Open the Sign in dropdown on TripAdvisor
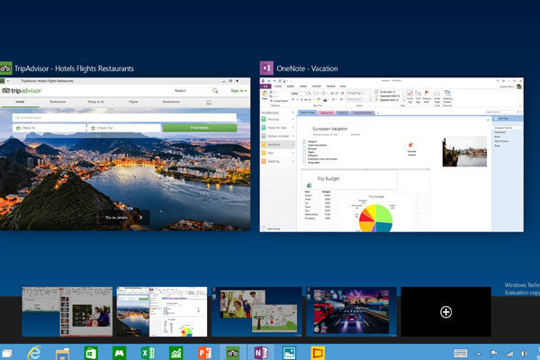 (x=238, y=91)
